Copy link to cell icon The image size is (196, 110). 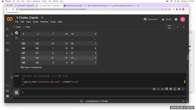(x=162, y=89)
